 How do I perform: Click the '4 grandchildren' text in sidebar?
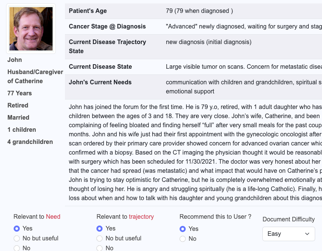tap(30, 142)
